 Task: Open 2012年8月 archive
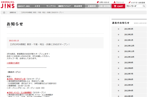coord(129,68)
